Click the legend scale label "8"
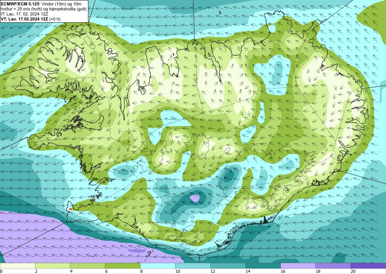The image size is (386, 274). tap(142, 271)
